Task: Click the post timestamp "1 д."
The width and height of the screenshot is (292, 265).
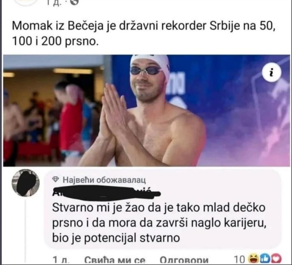Action: pos(54,2)
